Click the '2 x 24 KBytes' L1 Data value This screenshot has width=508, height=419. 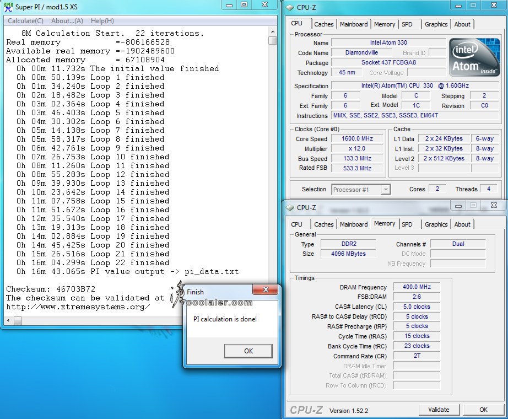click(444, 138)
